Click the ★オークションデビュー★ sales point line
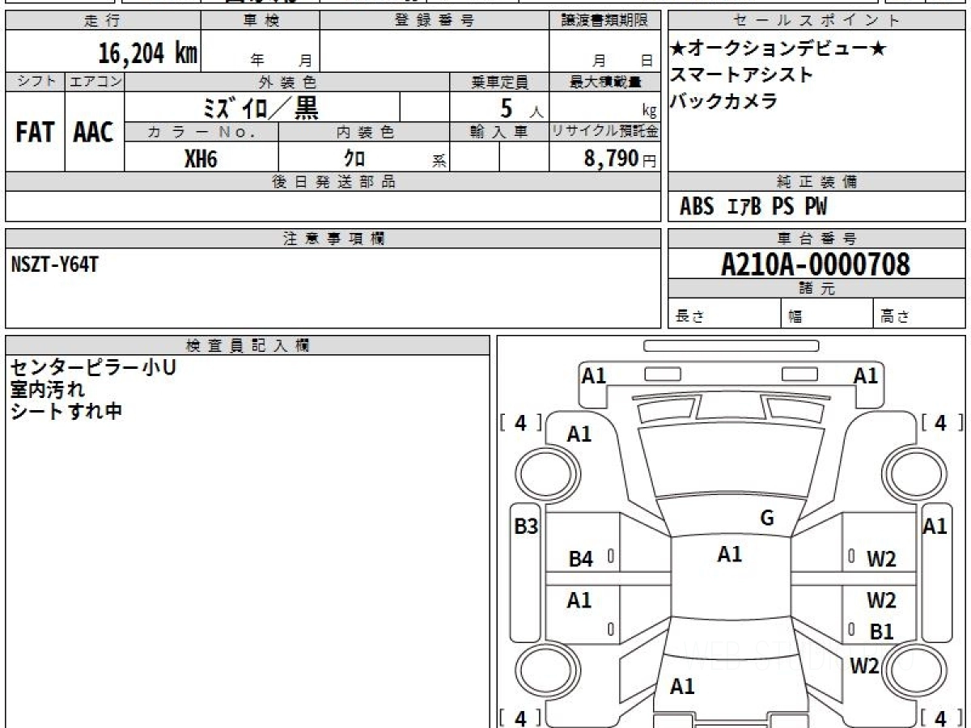The width and height of the screenshot is (971, 728). (x=779, y=49)
